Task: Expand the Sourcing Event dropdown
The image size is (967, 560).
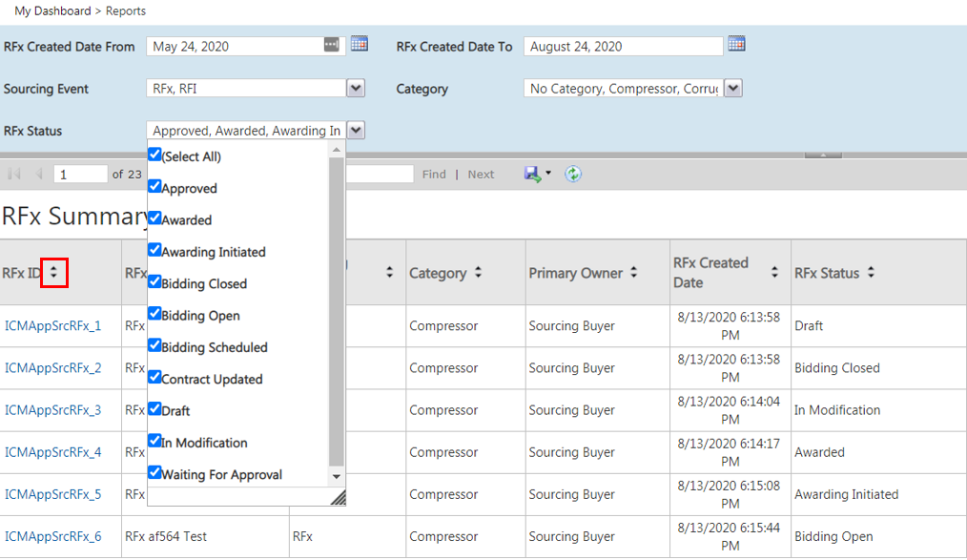Action: pyautogui.click(x=356, y=89)
